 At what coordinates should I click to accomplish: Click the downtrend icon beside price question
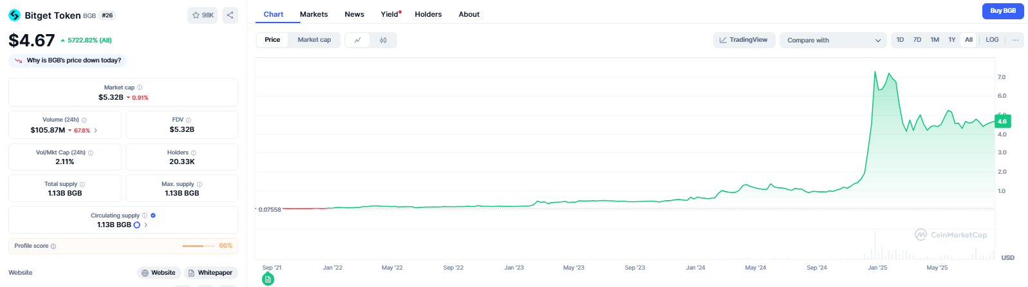point(19,60)
